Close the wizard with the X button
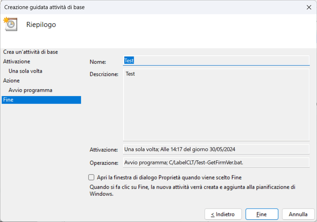 coord(309,7)
